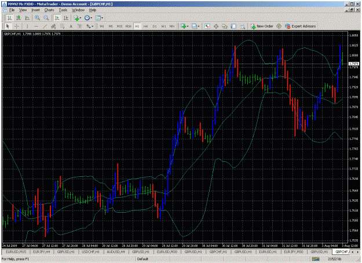Switch to EURJPY,M30 chart tab
362x263 pixels.
click(294, 252)
